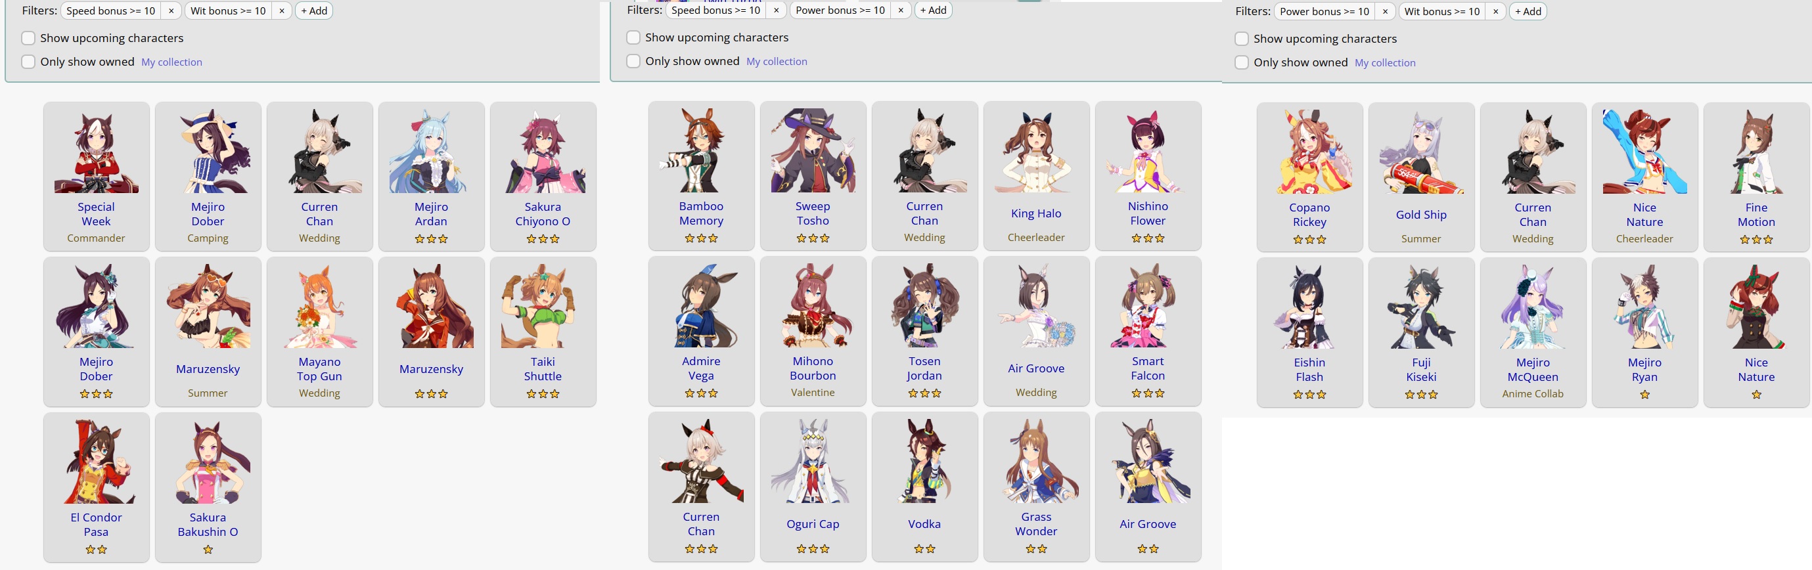This screenshot has width=1812, height=570.
Task: Select El Condor Pasa card
Action: tap(97, 487)
